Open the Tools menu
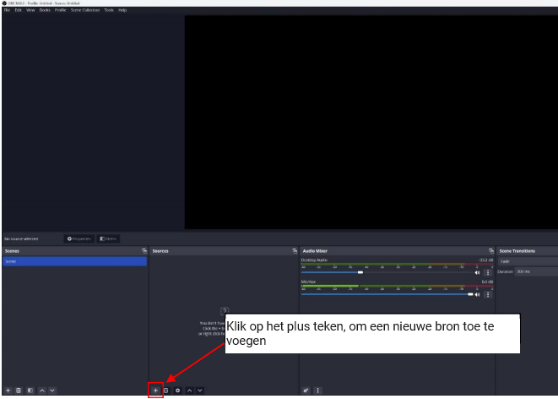Screen dimensions: 558x399 pos(109,10)
